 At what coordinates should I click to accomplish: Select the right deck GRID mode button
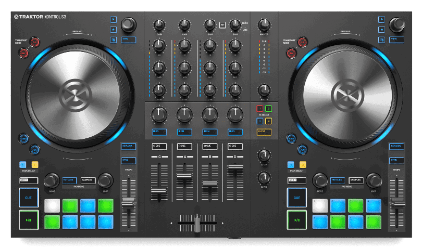tap(291, 139)
